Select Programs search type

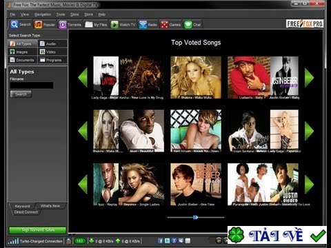point(52,60)
